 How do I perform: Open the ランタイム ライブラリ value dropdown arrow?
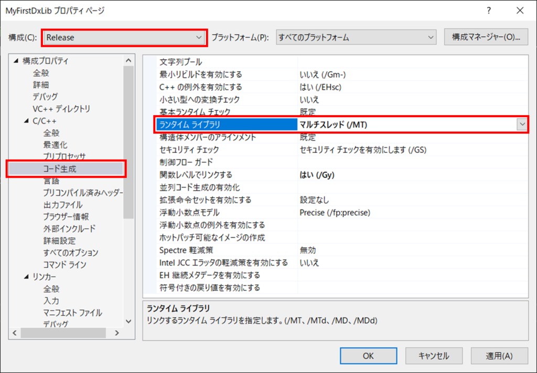click(x=522, y=124)
